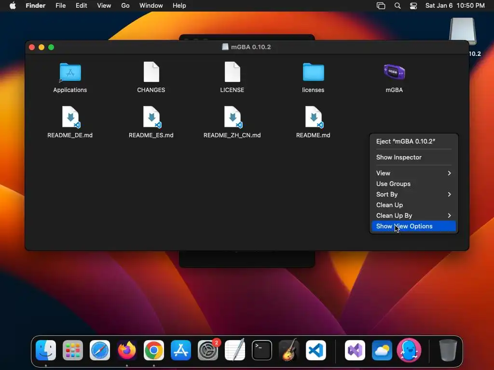This screenshot has width=494, height=370.
Task: Open Control Center in the menu bar
Action: [x=413, y=6]
